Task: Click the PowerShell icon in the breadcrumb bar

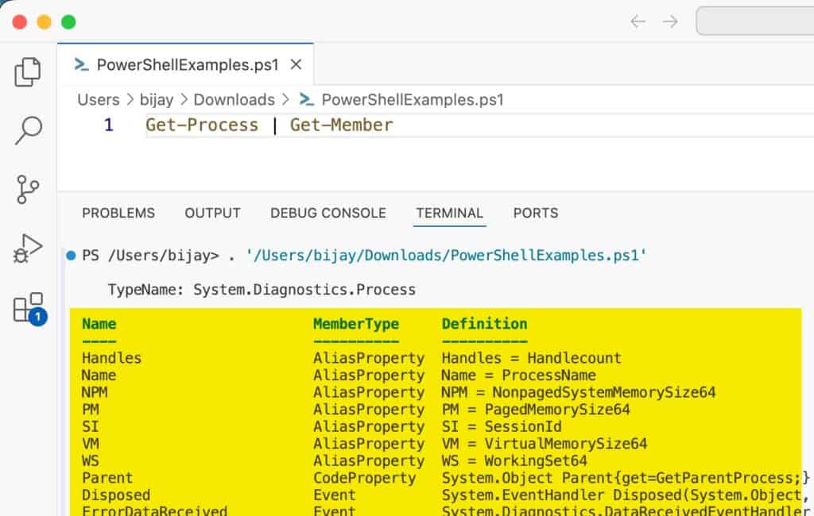Action: pos(308,100)
